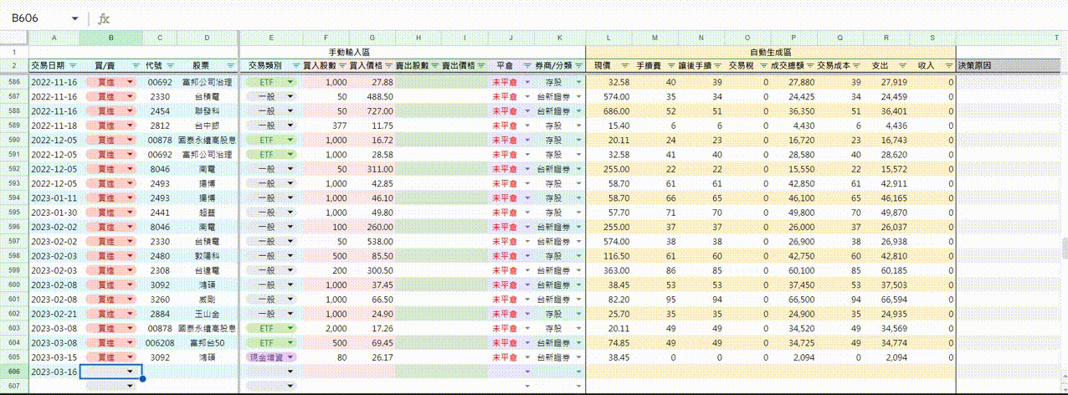Open the filter for 代號 column
1068x395 pixels.
170,65
